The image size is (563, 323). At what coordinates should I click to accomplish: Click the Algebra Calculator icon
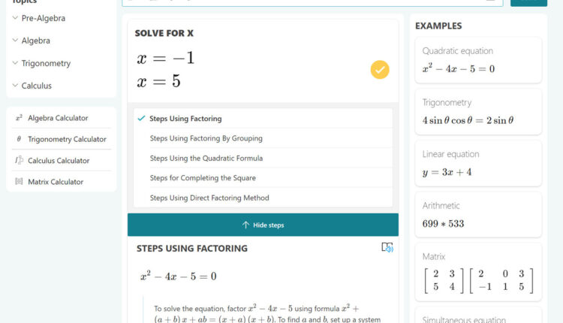[19, 118]
